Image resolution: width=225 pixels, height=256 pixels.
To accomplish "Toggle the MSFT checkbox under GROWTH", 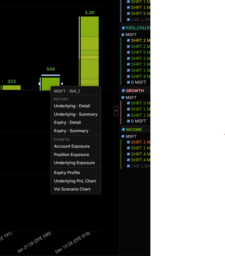I will pyautogui.click(x=123, y=97).
